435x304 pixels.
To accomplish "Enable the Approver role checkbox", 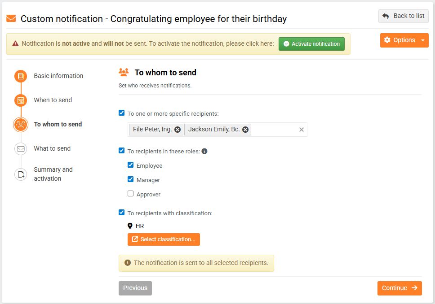I will 131,194.
